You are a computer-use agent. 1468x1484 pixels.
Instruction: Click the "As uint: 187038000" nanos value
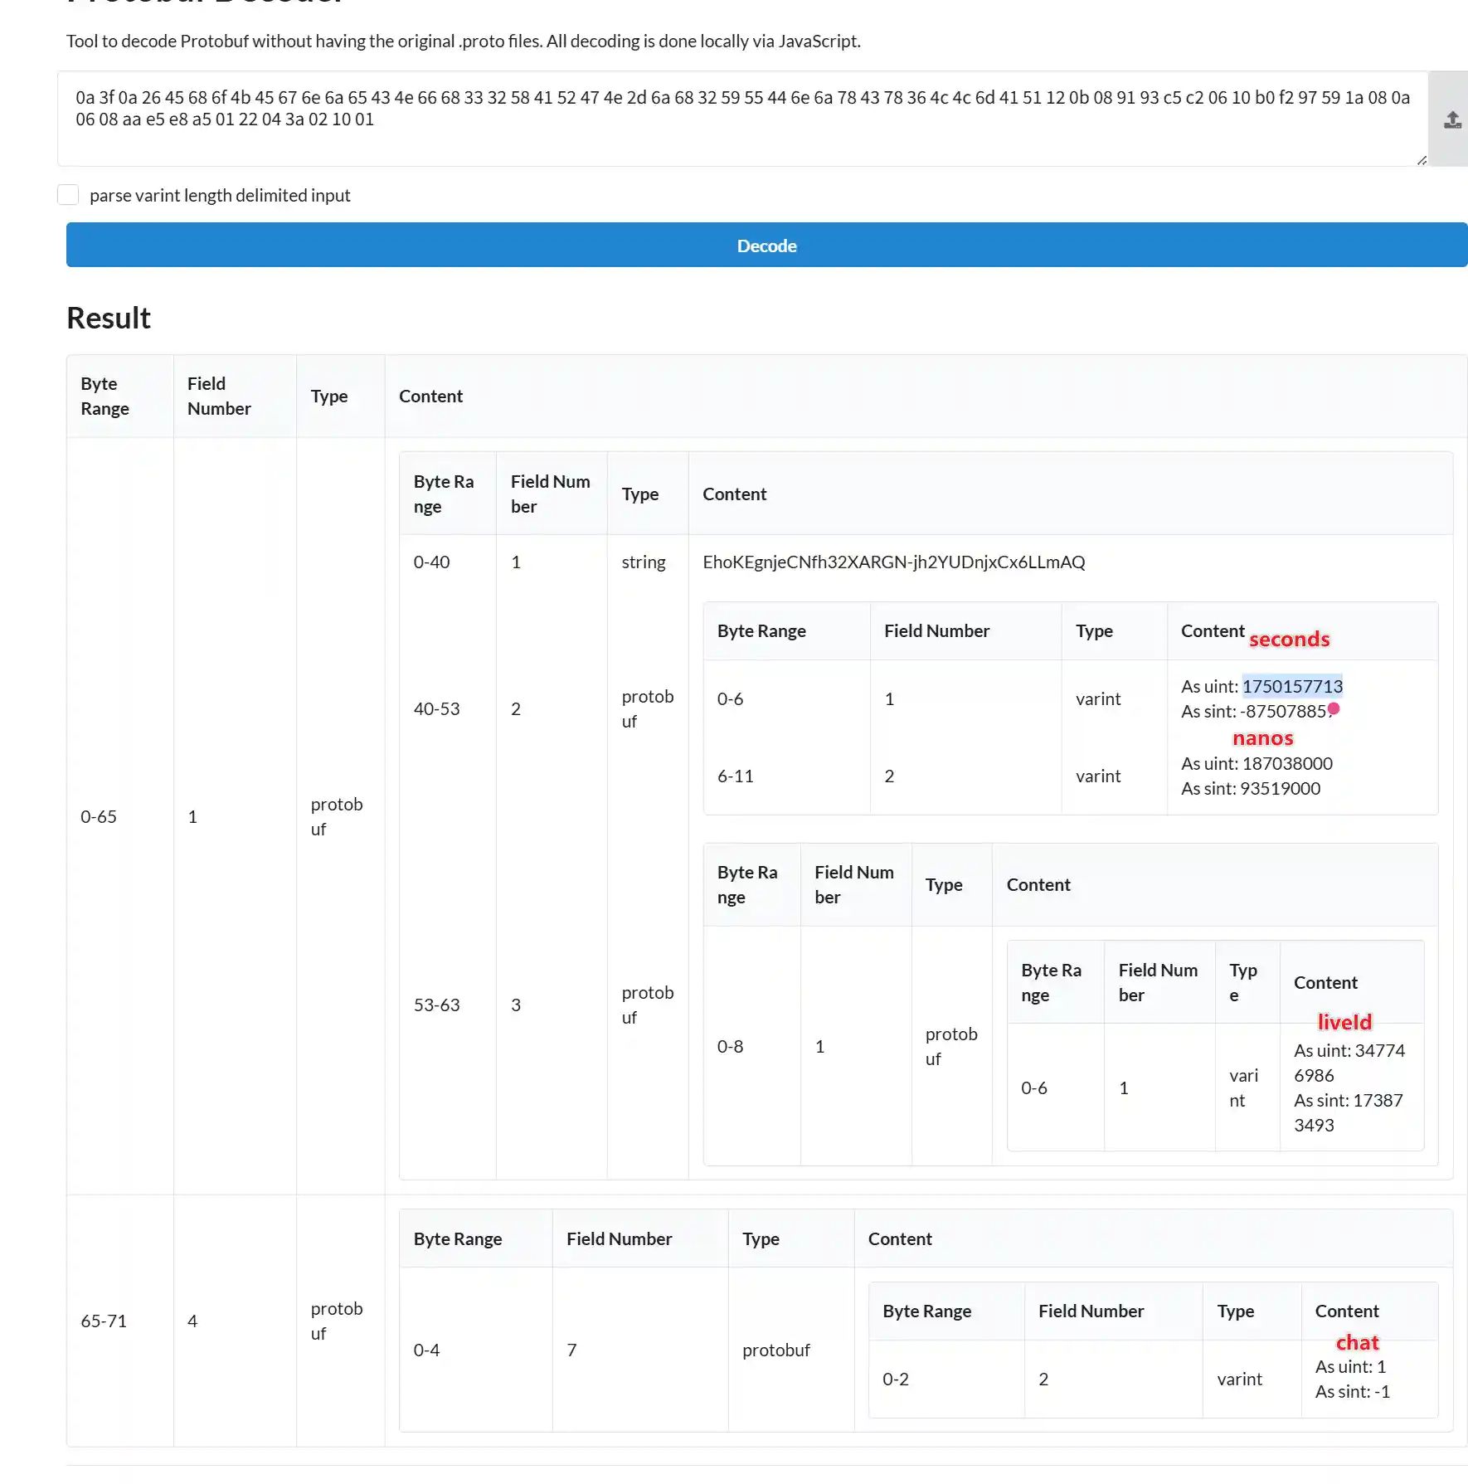[1257, 763]
